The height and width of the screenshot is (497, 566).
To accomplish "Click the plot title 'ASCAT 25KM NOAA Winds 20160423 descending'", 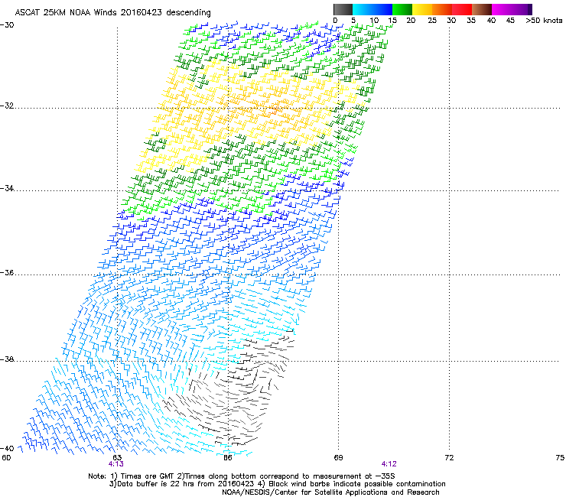I will (x=112, y=13).
